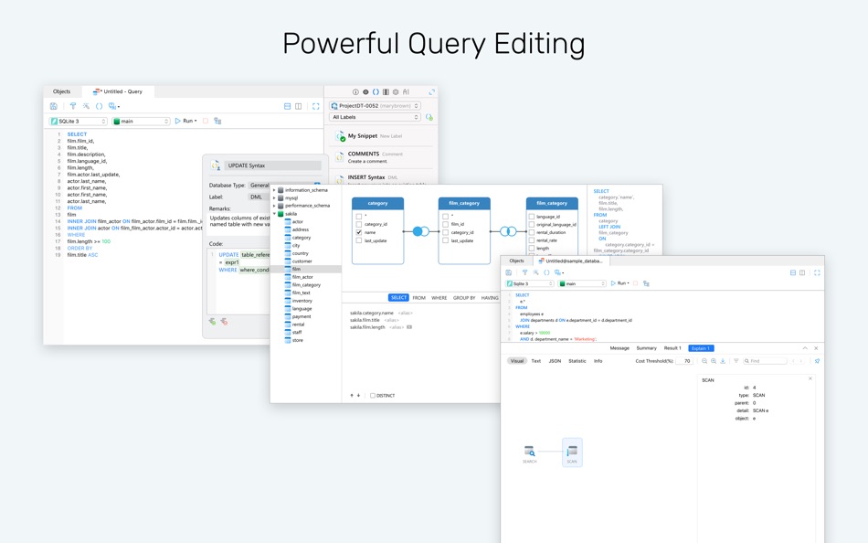Switch to Message tab in results
Image resolution: width=868 pixels, height=543 pixels.
(x=619, y=348)
